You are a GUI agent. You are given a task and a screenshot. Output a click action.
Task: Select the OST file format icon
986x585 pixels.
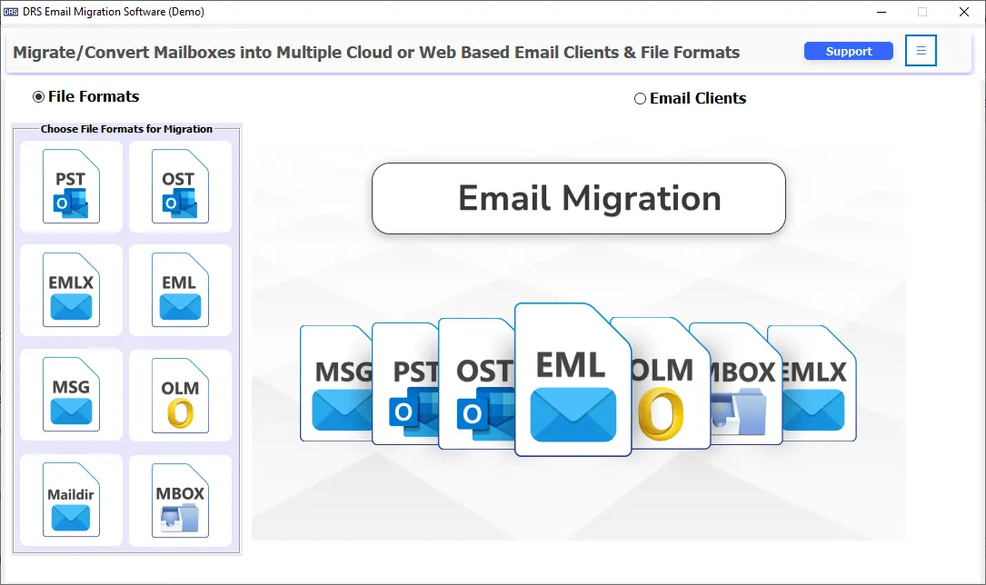coord(180,186)
